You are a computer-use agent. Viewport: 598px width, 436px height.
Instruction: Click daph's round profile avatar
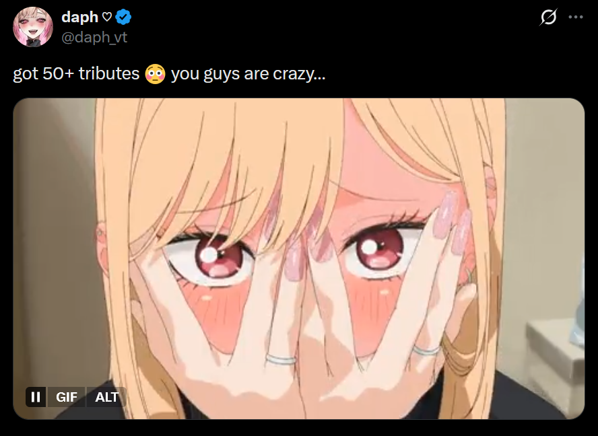[x=33, y=27]
